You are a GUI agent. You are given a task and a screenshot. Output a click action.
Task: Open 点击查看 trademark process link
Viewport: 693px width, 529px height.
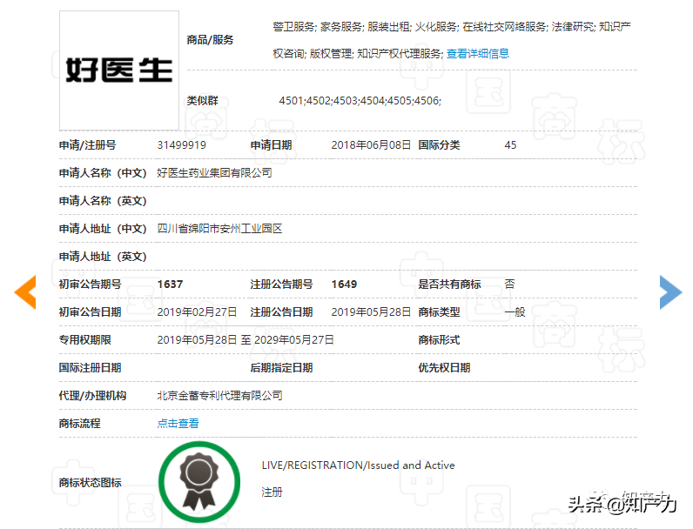(178, 423)
